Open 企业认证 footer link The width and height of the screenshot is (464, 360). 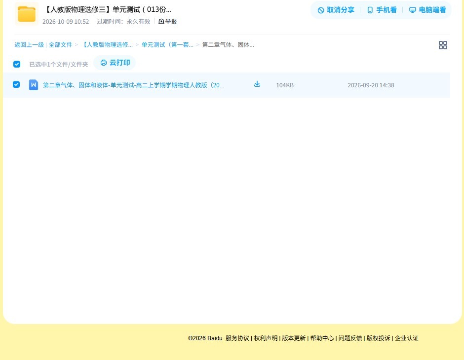pos(407,338)
